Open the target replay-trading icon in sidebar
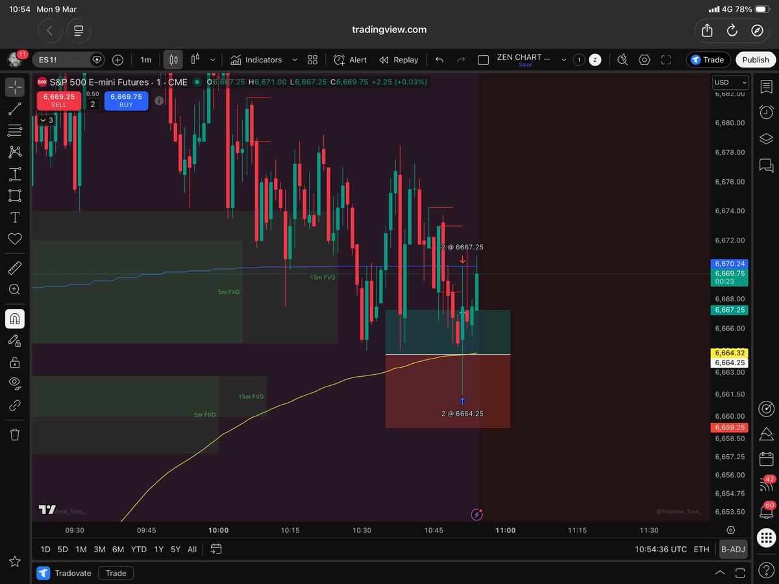The width and height of the screenshot is (779, 584). click(766, 409)
